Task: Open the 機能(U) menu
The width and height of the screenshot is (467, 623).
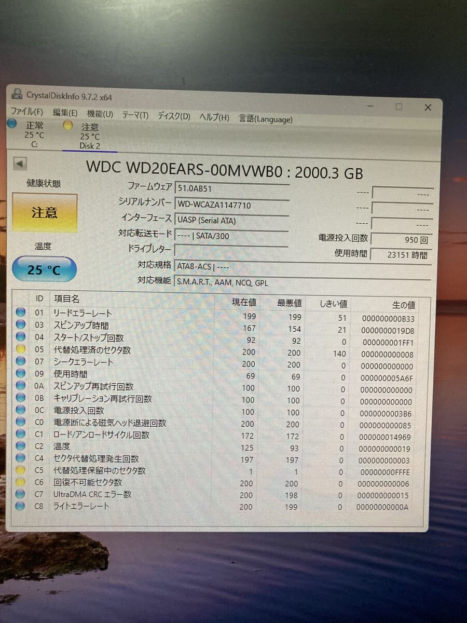Action: pyautogui.click(x=100, y=114)
